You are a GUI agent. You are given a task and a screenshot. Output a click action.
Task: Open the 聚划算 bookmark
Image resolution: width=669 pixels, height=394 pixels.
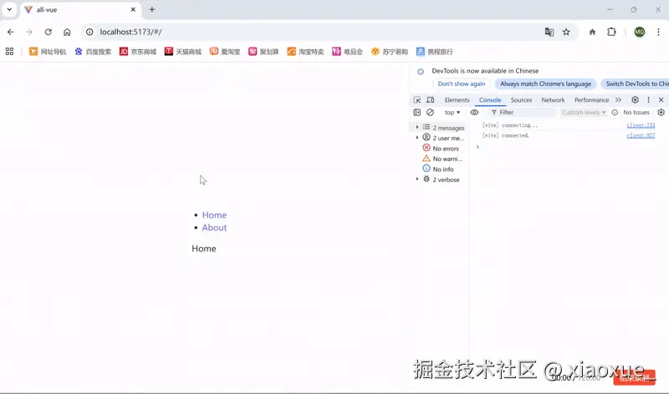[263, 52]
